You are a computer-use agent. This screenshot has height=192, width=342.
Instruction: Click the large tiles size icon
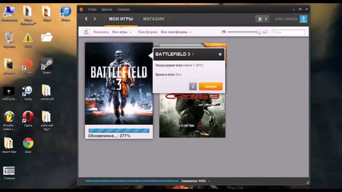(265, 32)
